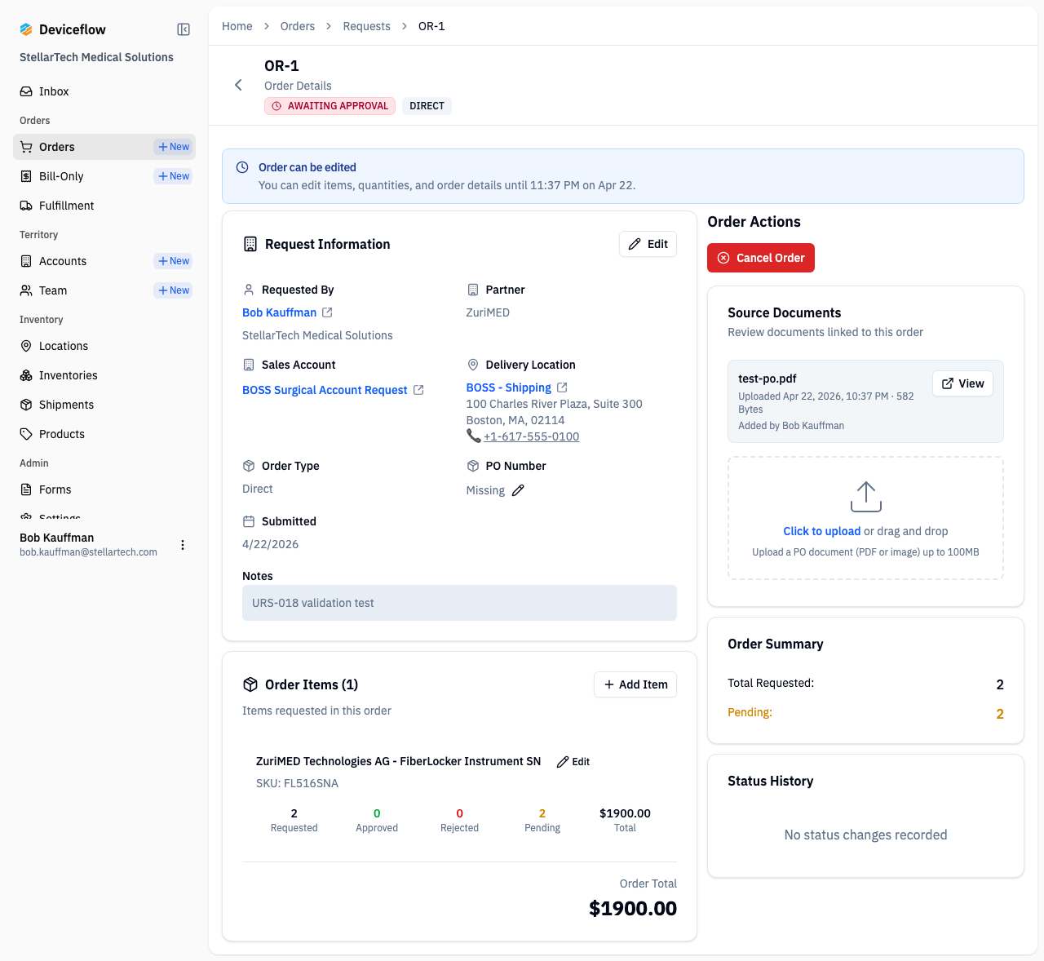
Task: Click the clock icon in edit notice
Action: (x=242, y=167)
